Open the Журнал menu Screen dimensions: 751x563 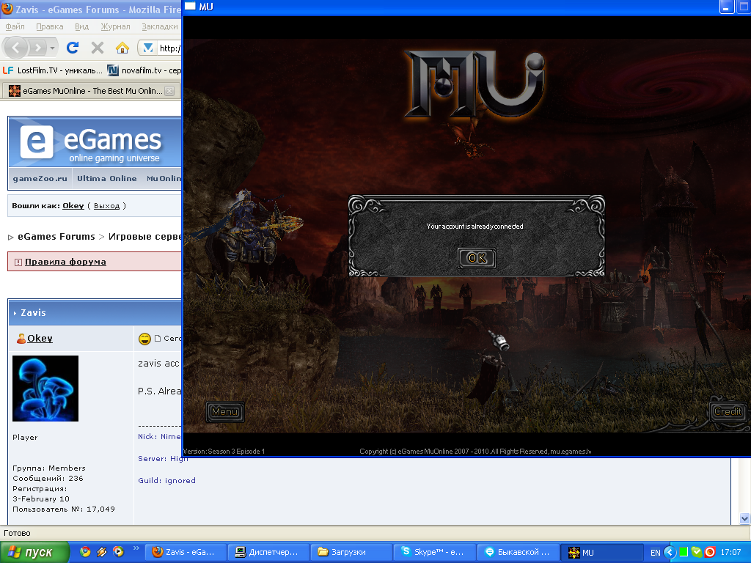[115, 26]
